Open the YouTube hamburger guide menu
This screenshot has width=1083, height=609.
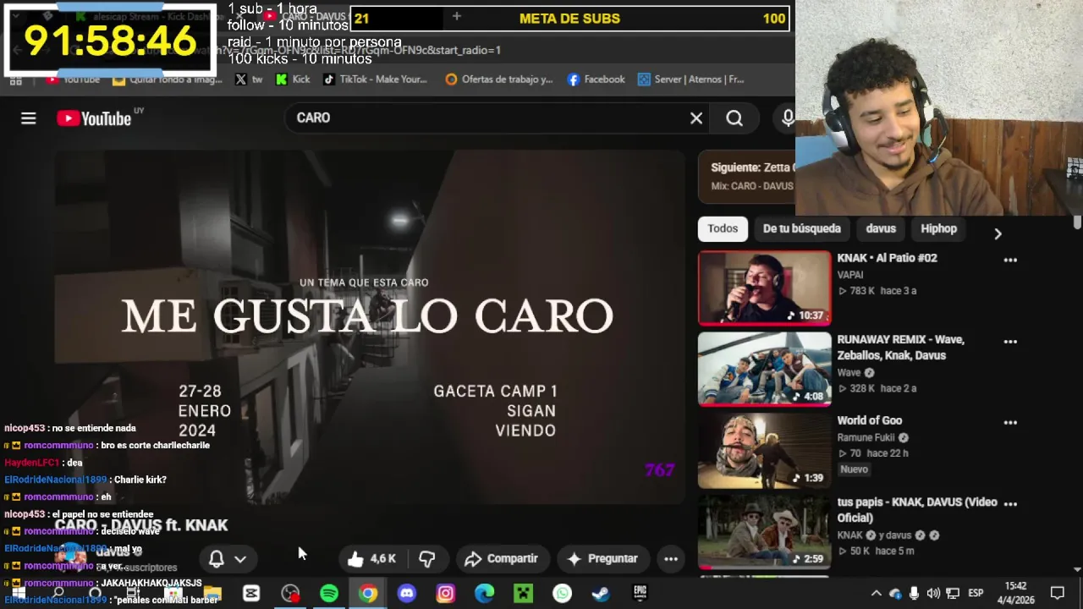(29, 118)
